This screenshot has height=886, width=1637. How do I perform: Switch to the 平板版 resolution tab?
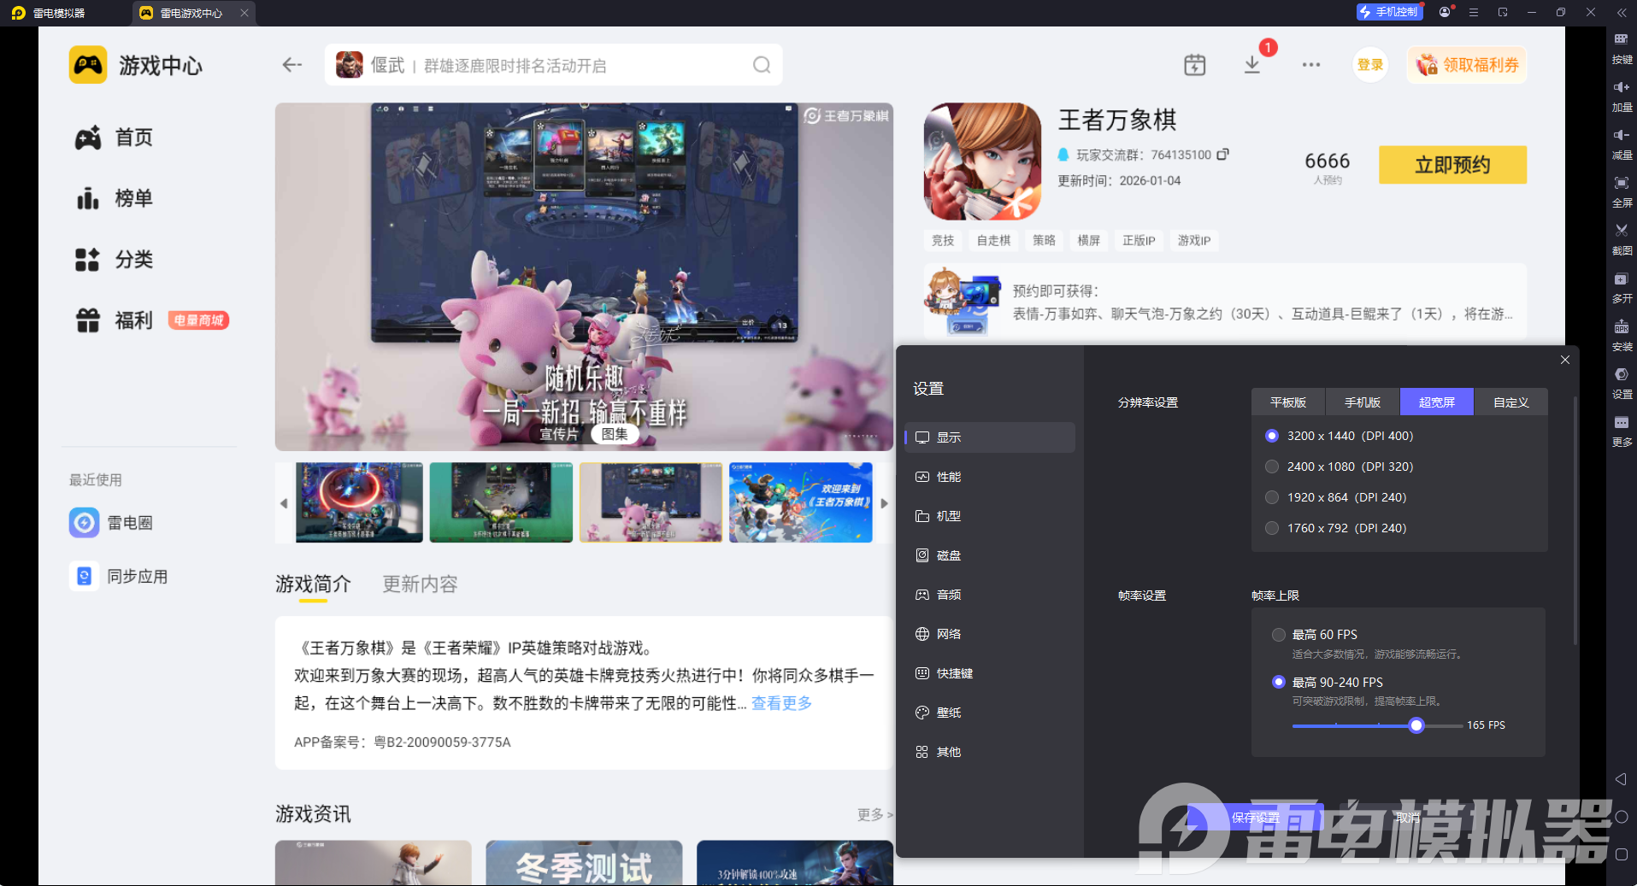coord(1288,402)
